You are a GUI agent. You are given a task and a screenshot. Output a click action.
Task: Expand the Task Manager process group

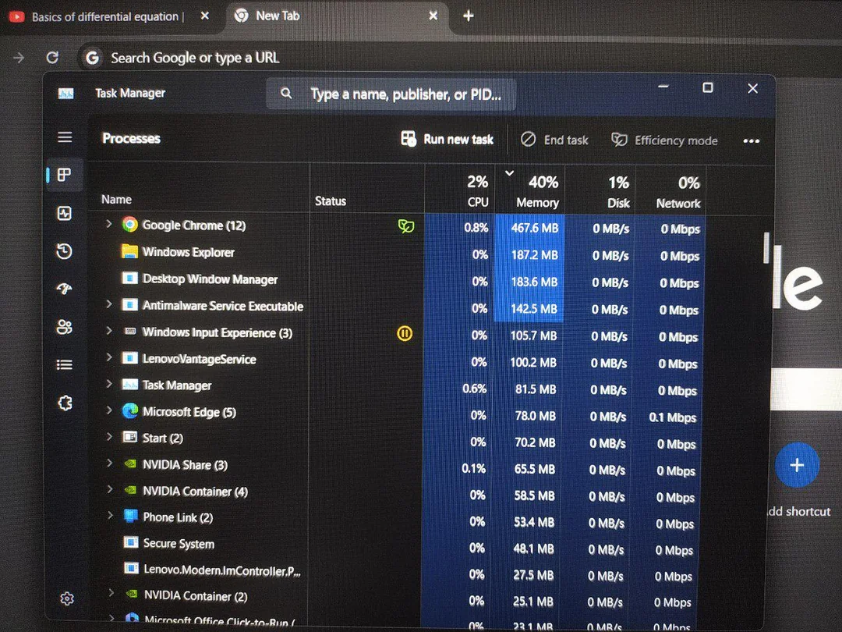click(x=109, y=384)
